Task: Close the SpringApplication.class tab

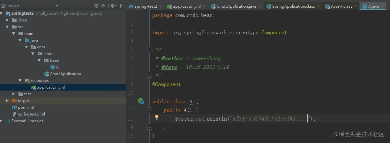Action: [x=318, y=6]
